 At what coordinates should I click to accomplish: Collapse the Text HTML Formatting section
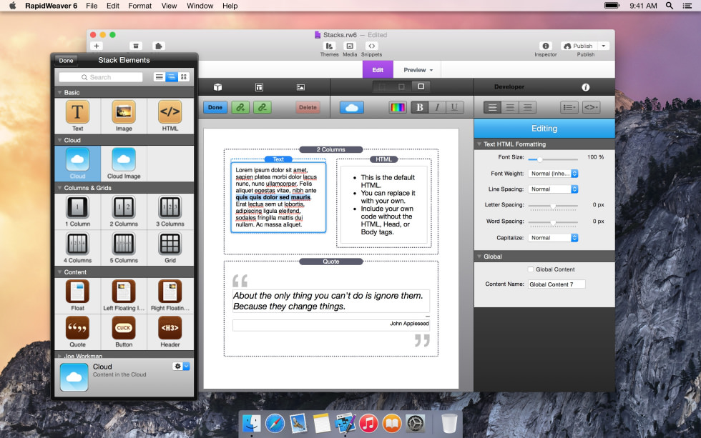pyautogui.click(x=479, y=144)
